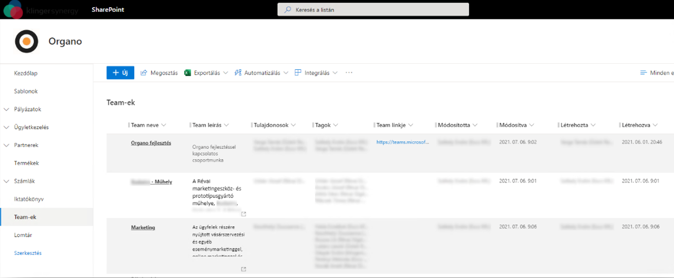The width and height of the screenshot is (674, 278).
Task: Open external link icon in Marketing description
Action: point(243,269)
